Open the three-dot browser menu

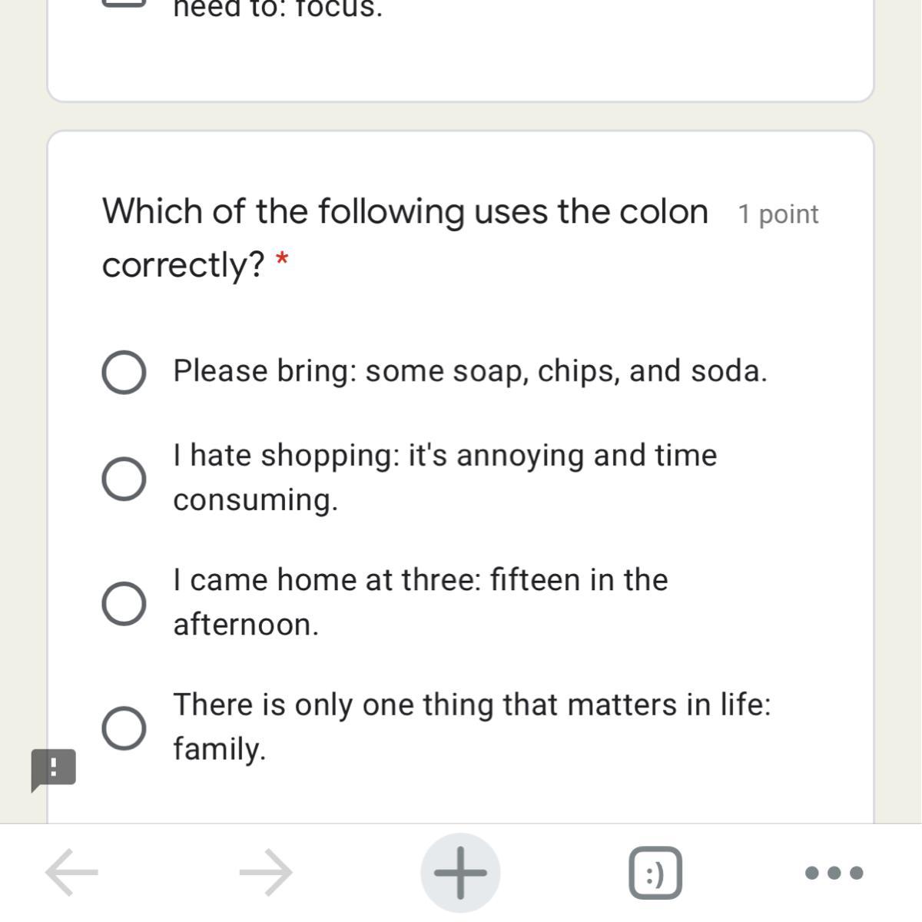834,873
